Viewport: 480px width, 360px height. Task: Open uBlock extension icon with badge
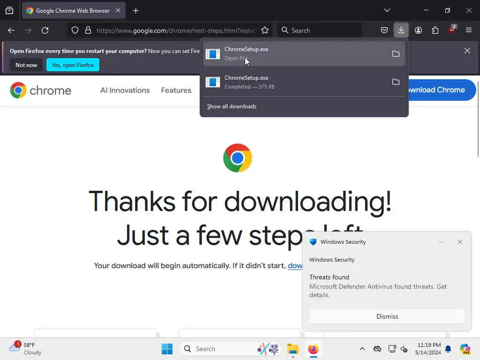452,30
